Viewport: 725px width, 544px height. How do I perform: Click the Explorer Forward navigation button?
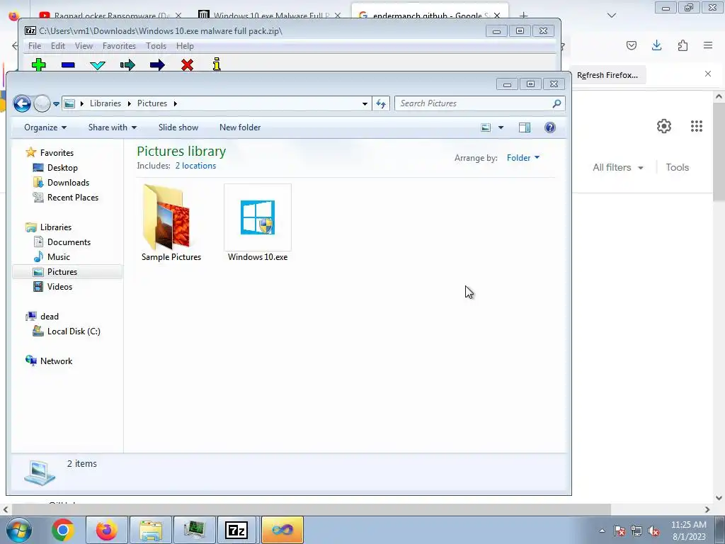point(42,103)
